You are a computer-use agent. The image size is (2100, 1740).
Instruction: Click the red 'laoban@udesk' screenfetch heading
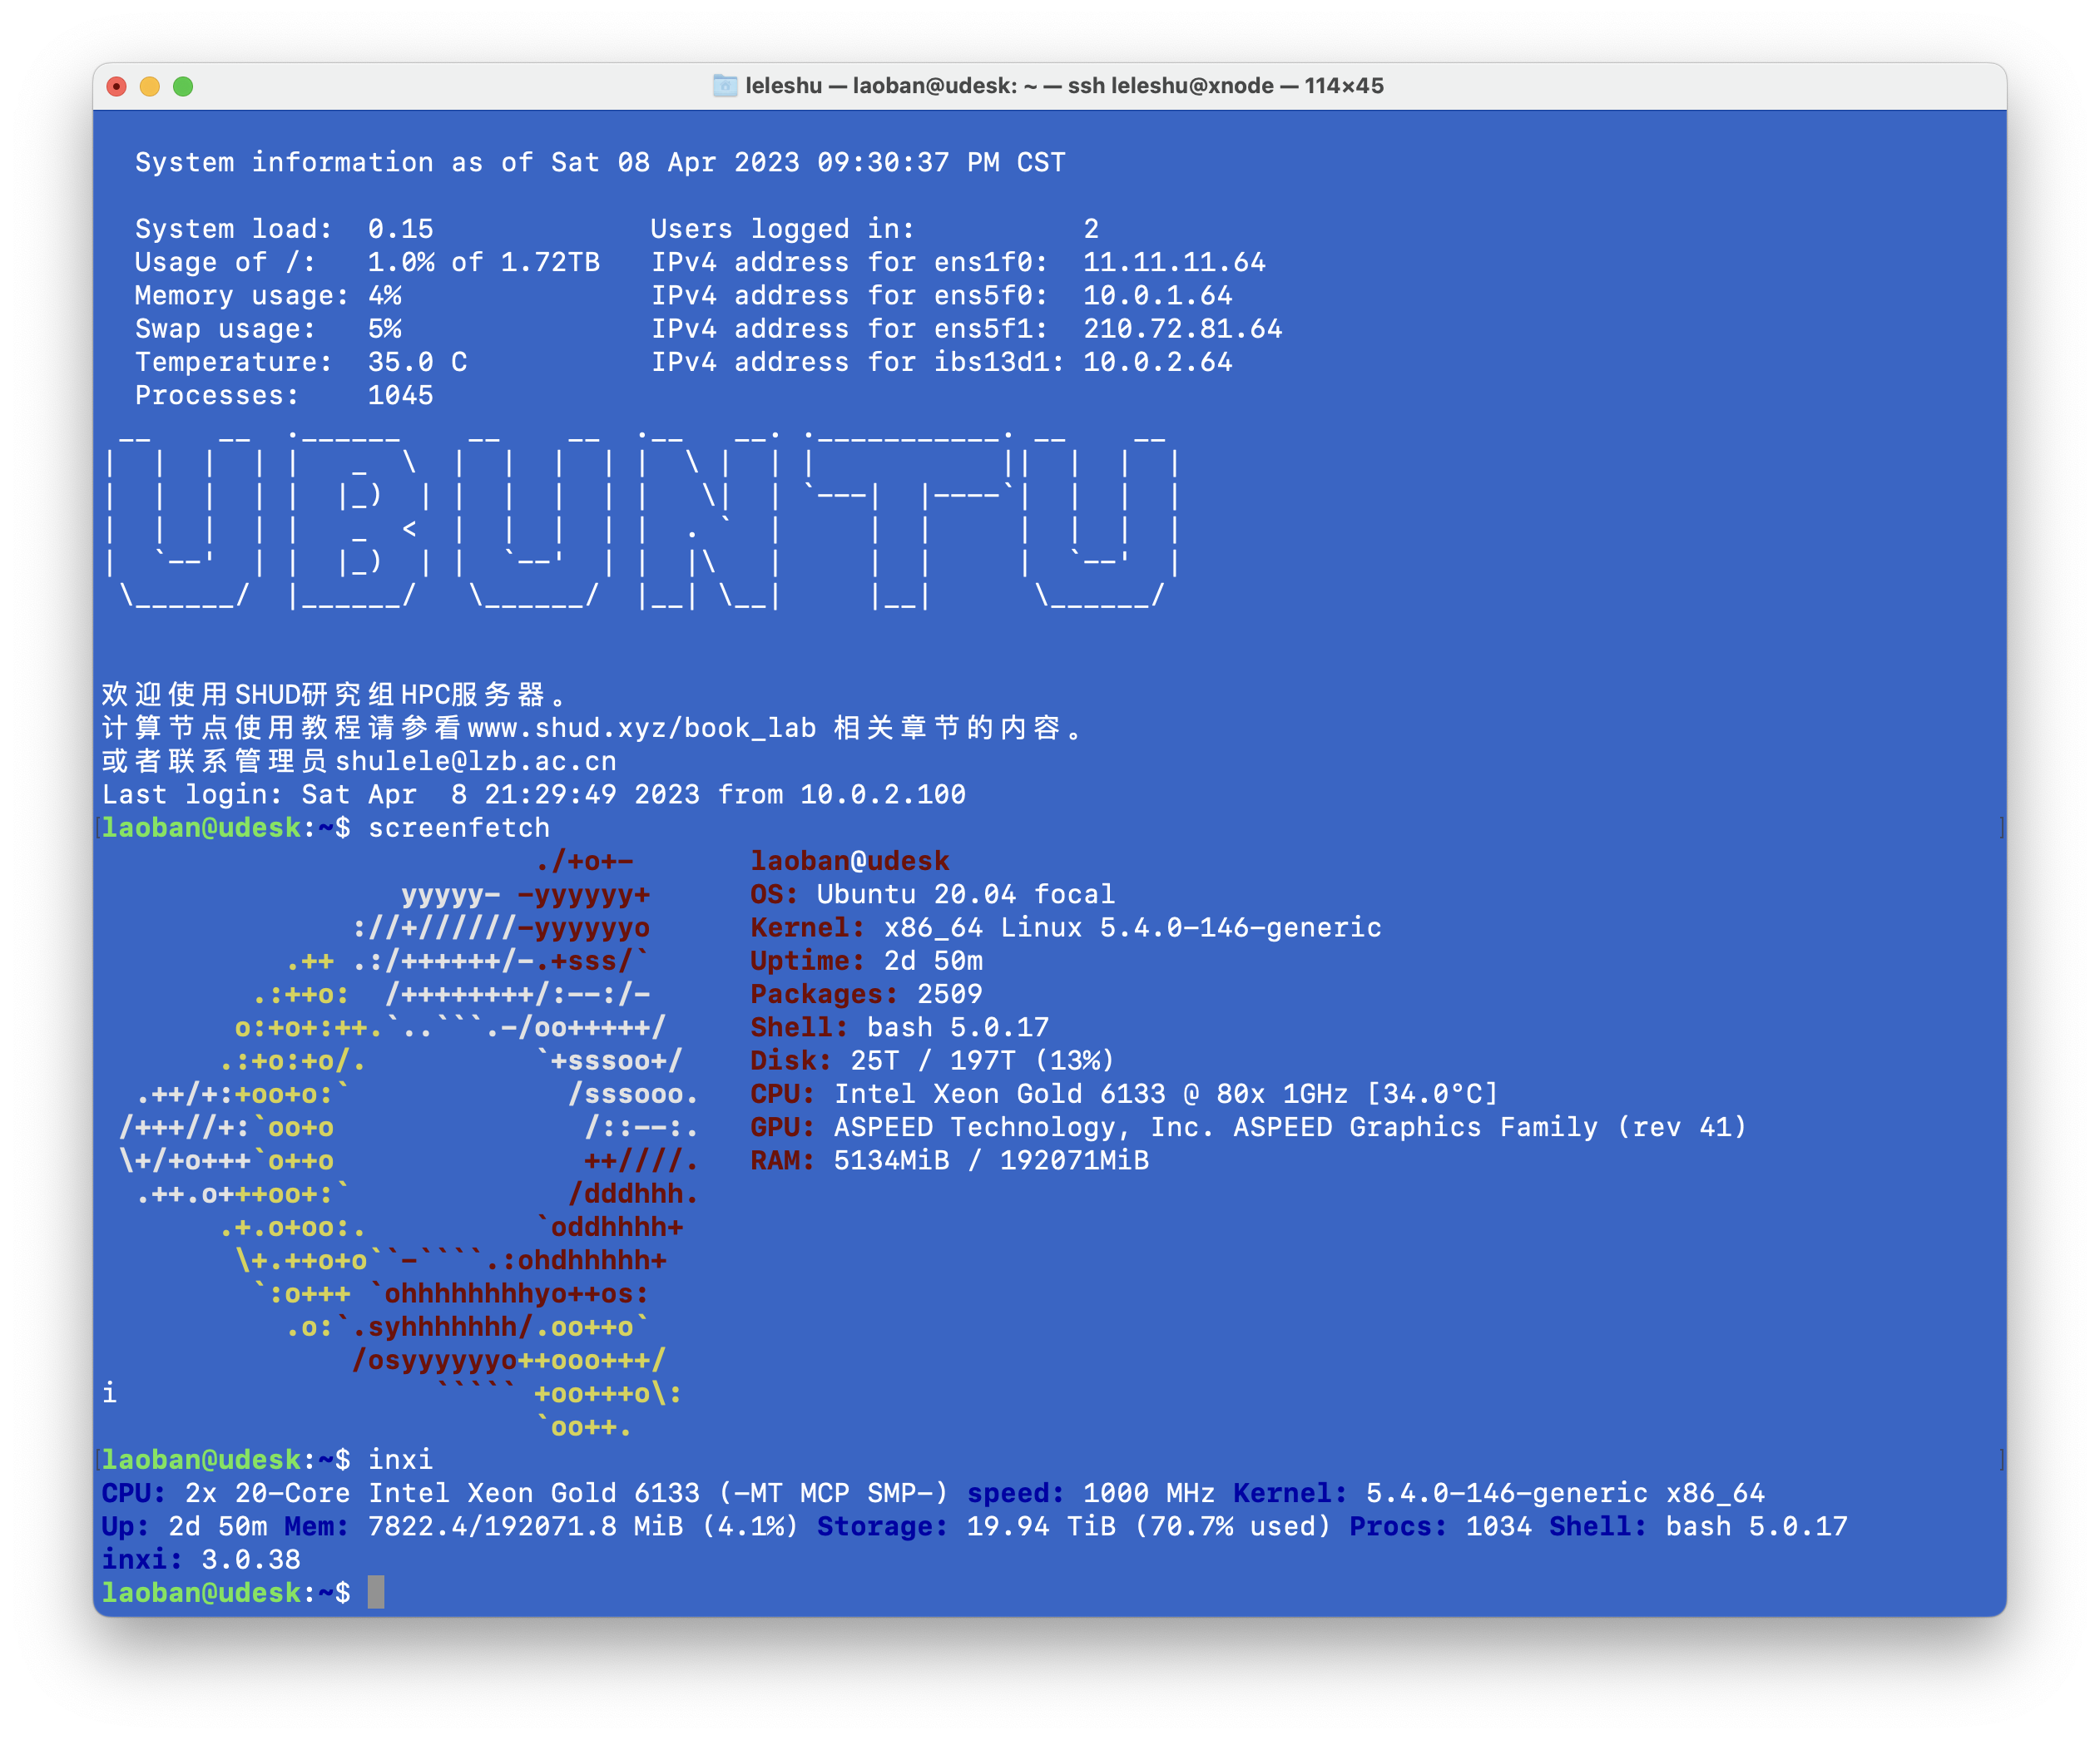click(850, 861)
